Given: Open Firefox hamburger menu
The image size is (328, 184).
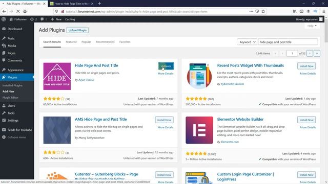Looking at the screenshot, I should tap(323, 11).
